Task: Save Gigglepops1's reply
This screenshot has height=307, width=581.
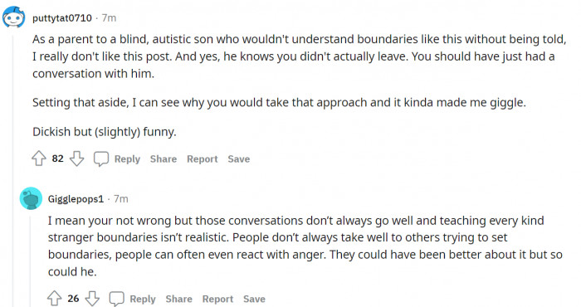Action: click(x=254, y=299)
